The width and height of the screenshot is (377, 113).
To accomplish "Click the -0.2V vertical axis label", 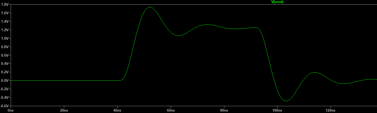I will coord(5,89).
